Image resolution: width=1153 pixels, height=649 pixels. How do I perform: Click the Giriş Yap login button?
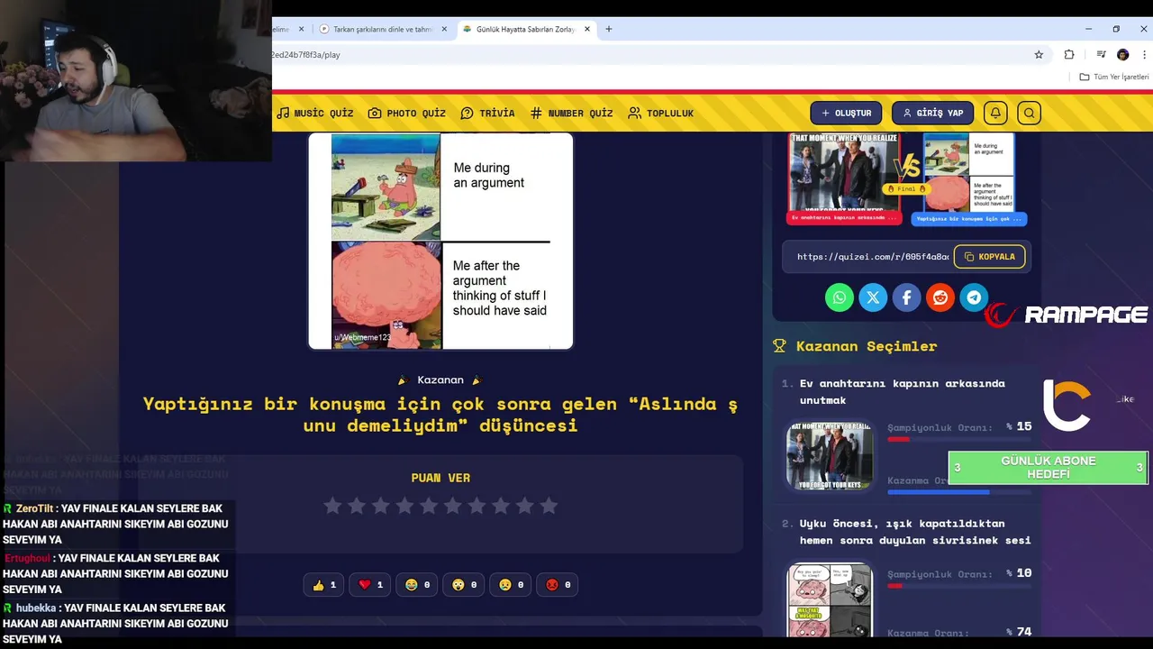(932, 113)
